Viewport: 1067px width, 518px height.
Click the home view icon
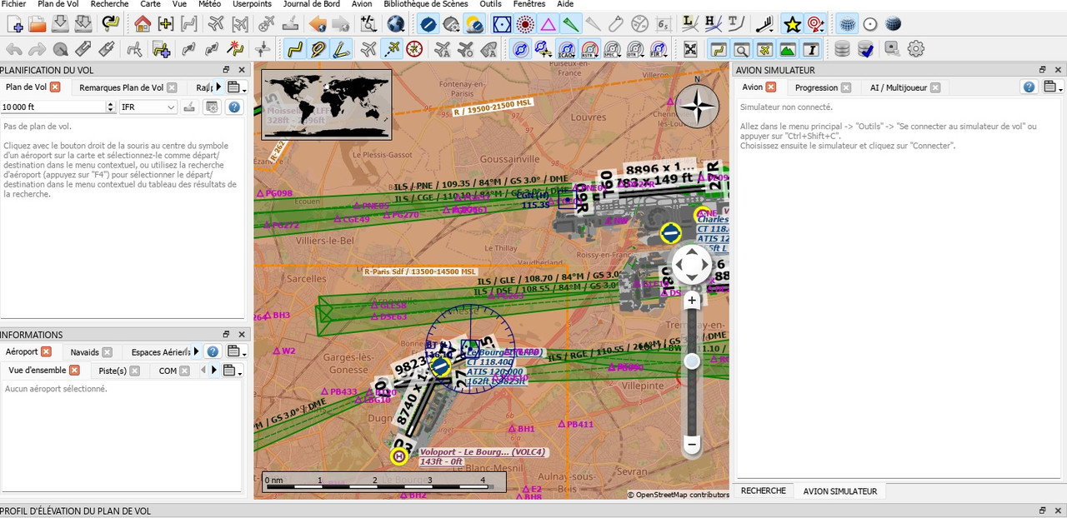(143, 24)
